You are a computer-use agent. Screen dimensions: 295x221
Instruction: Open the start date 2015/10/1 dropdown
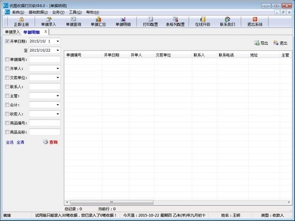[58, 41]
